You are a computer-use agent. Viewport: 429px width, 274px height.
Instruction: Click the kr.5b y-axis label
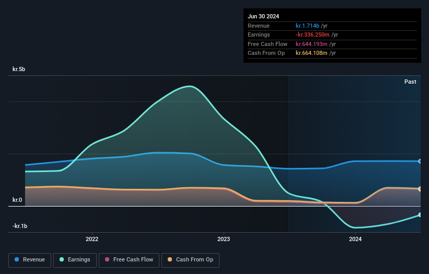tap(19, 69)
